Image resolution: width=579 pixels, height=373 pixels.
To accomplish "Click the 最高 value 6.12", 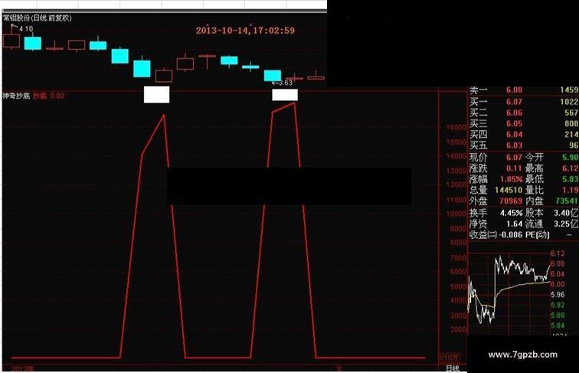I will [x=570, y=169].
